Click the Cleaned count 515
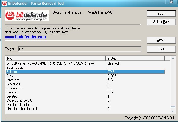Screen dimensions: 178x122 click(x=110, y=92)
